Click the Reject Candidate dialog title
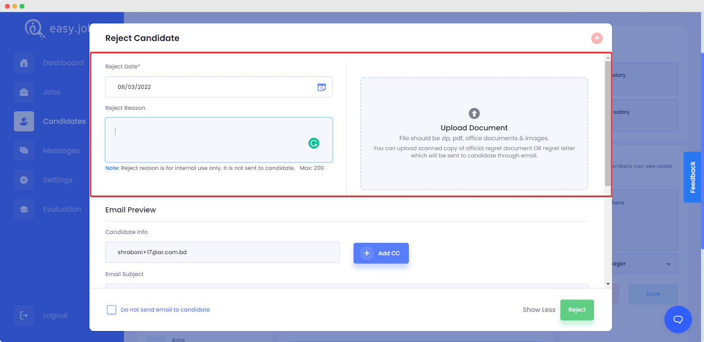The height and width of the screenshot is (342, 704). point(142,38)
